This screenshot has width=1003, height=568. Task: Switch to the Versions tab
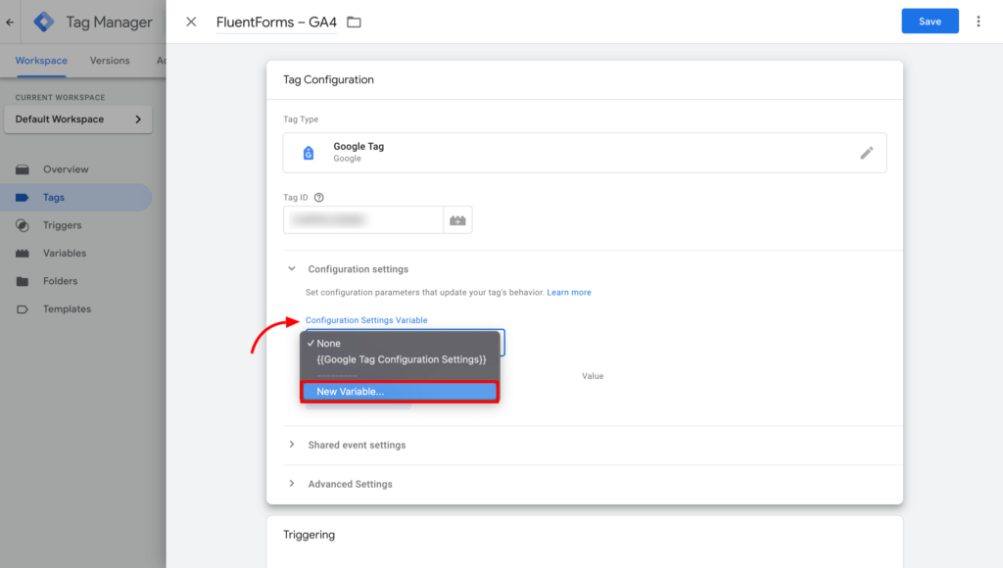(109, 60)
